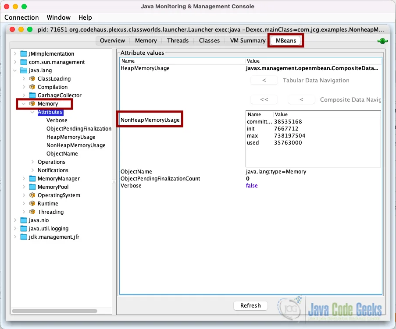This screenshot has width=396, height=329.
Task: Select the MBeans tab
Action: tap(285, 41)
